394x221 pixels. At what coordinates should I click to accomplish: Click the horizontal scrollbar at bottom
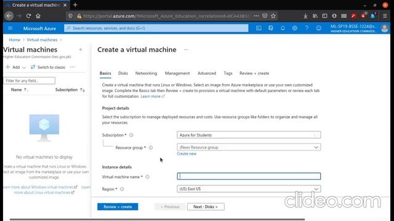pyautogui.click(x=157, y=220)
